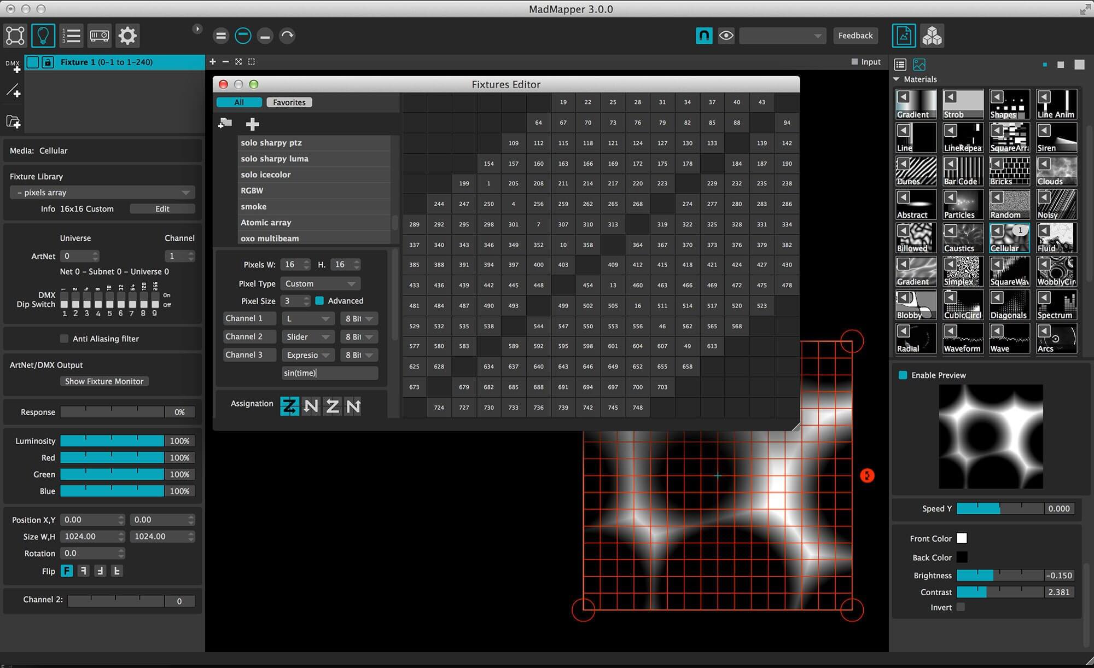Click the Pixels W input field

tap(291, 265)
